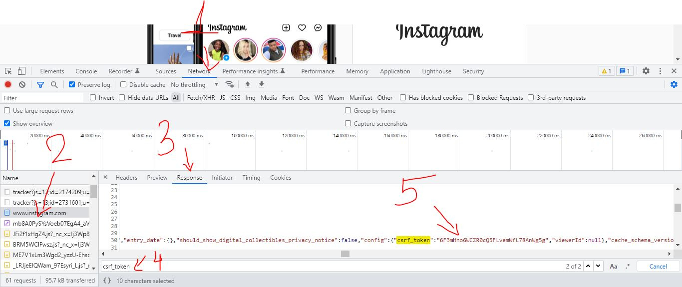682x287 pixels.
Task: Click the Instagram messenger icon
Action: pos(318,28)
